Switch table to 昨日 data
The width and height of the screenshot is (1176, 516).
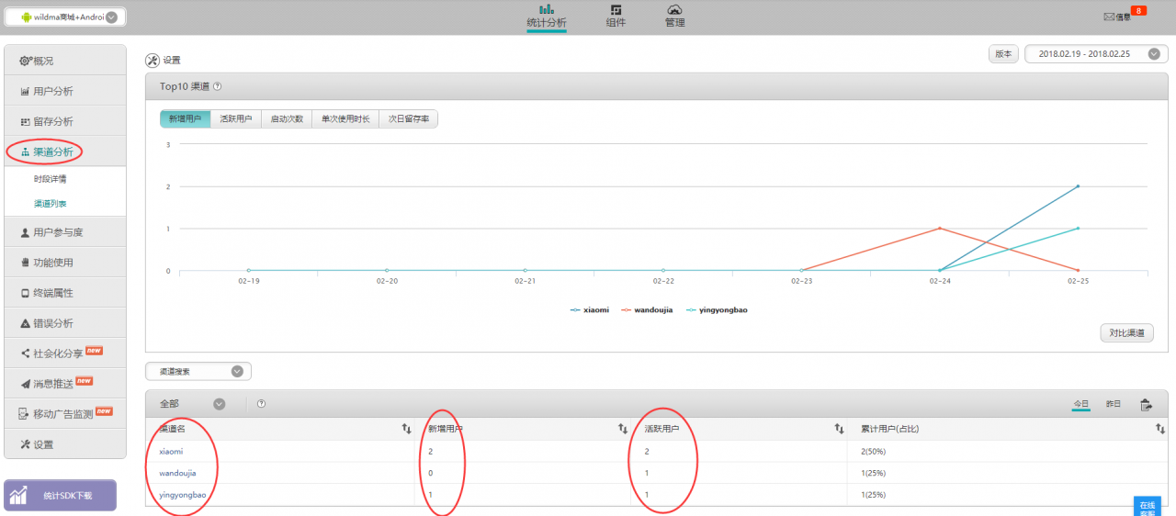click(x=1114, y=404)
